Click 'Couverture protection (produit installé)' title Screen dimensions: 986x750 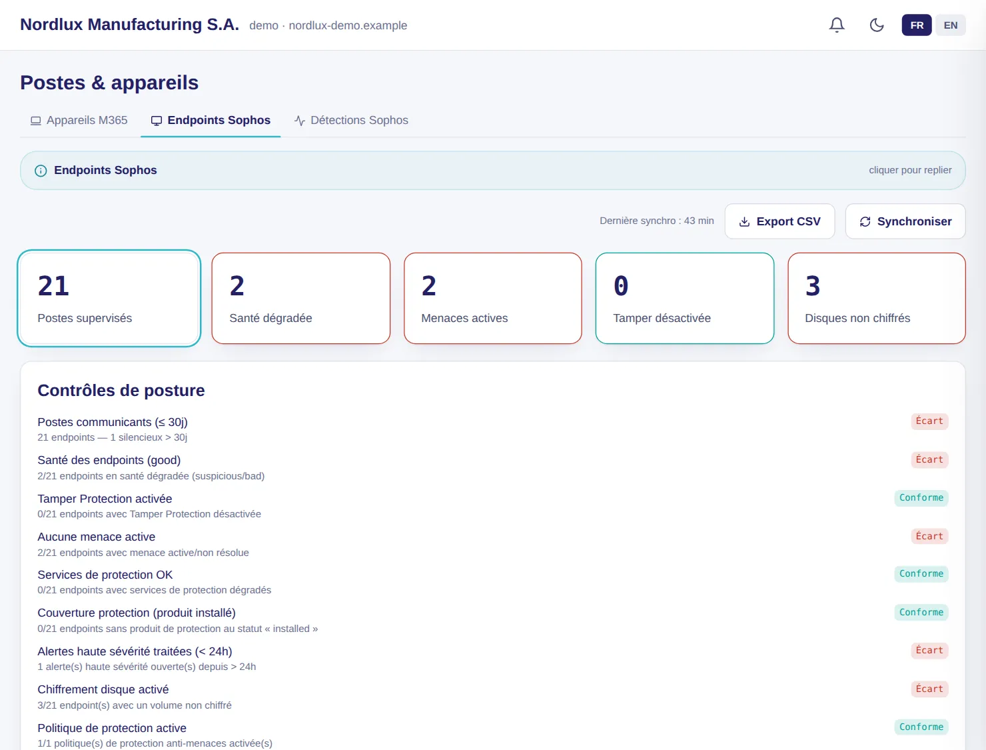coord(137,613)
